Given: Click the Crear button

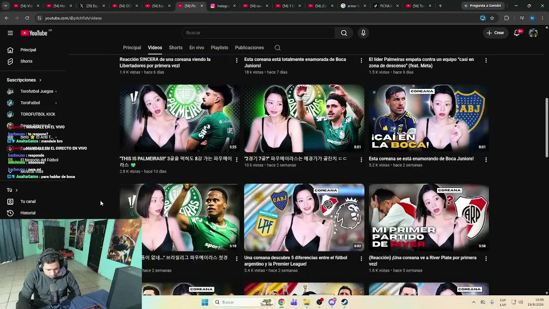Looking at the screenshot, I should coord(495,33).
